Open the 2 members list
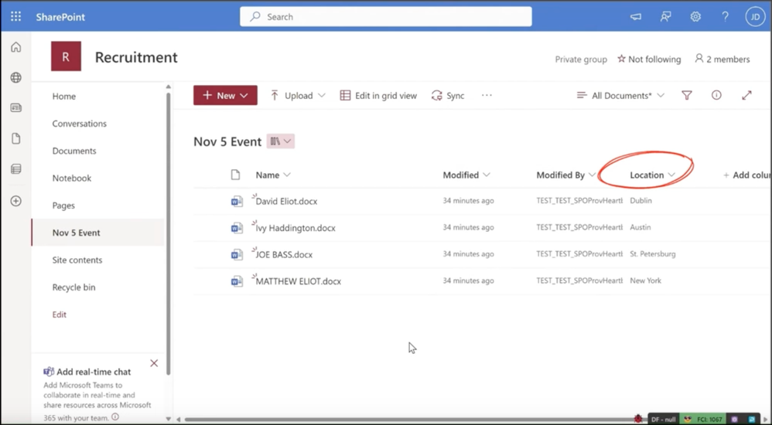The width and height of the screenshot is (772, 425). [x=722, y=59]
